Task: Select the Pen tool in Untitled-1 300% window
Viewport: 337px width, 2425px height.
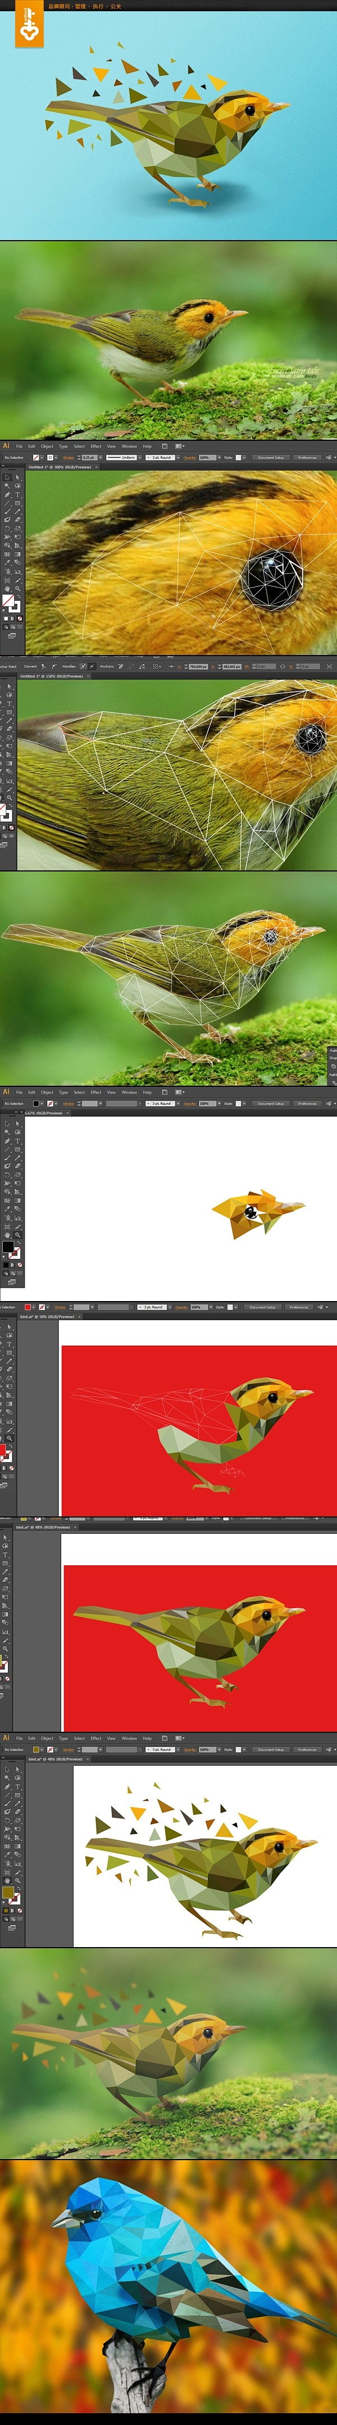Action: point(7,495)
